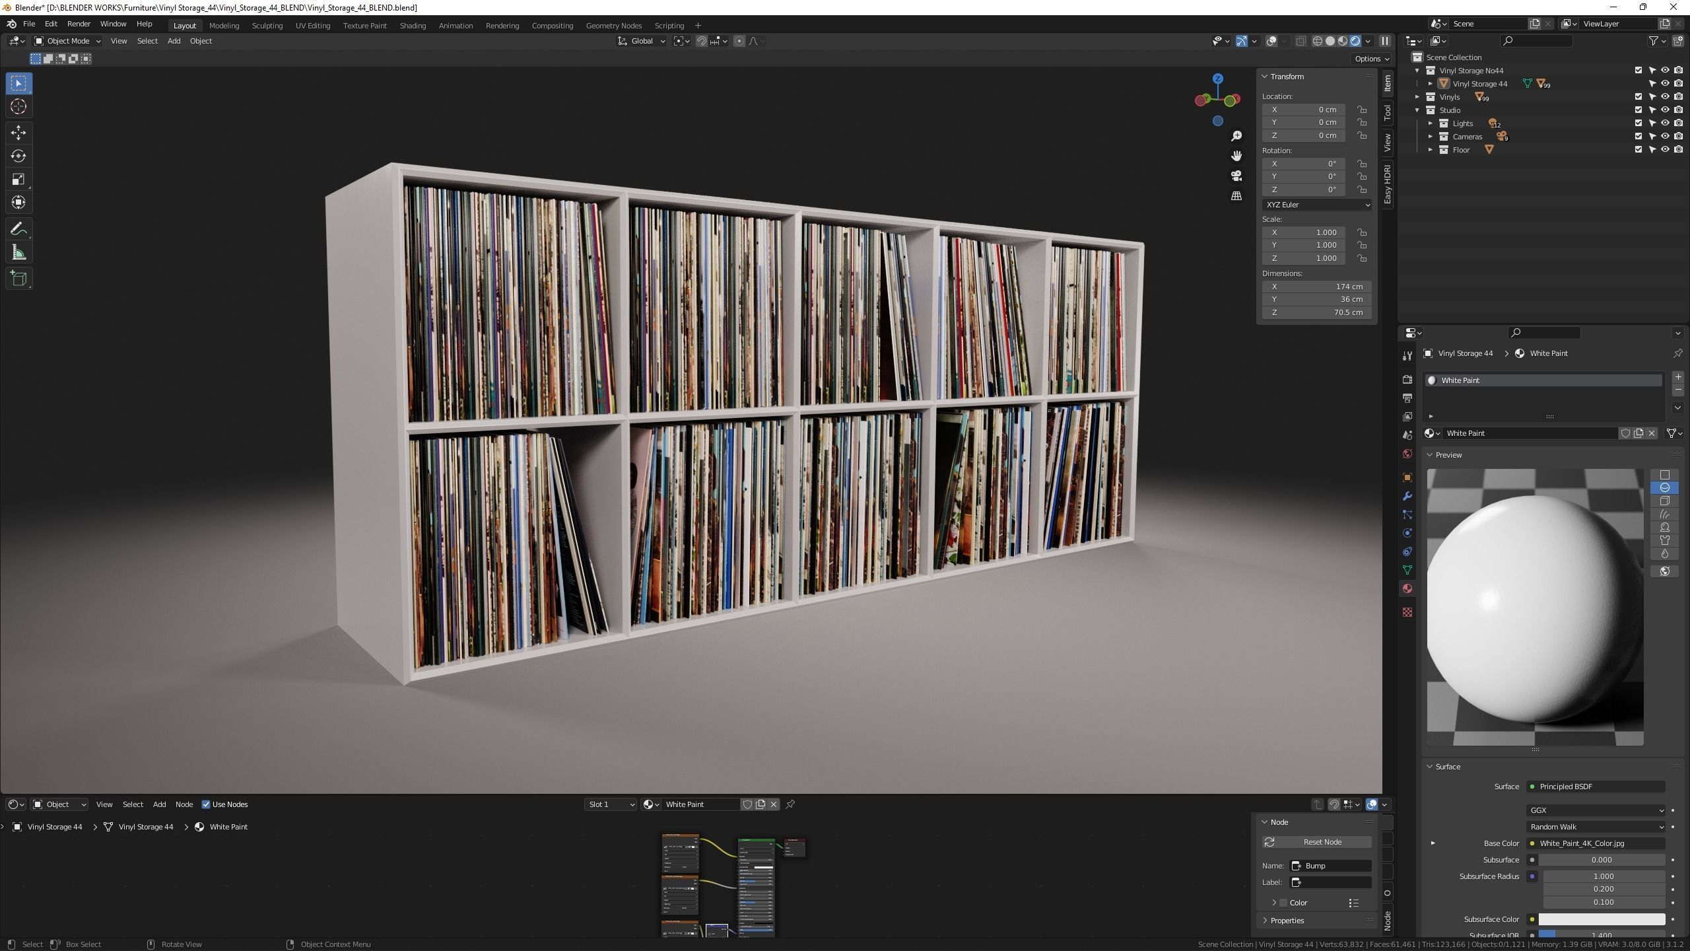Select the Cursor tool in the toolbar
Image resolution: width=1690 pixels, height=951 pixels.
click(x=18, y=106)
